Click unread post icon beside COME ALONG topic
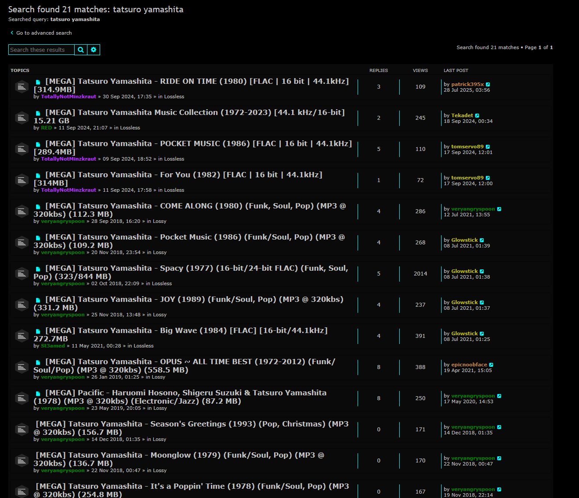Viewport: 579px width, 498px height. pyautogui.click(x=38, y=207)
